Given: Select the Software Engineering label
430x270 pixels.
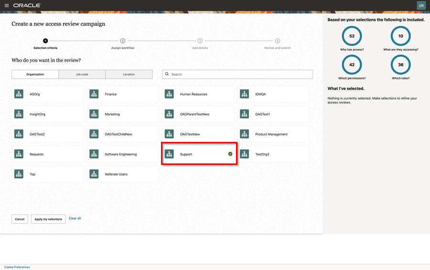Looking at the screenshot, I should tap(121, 154).
